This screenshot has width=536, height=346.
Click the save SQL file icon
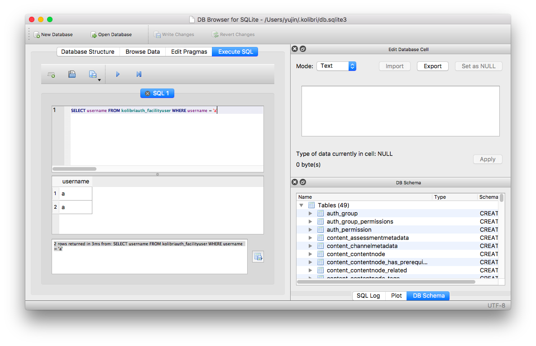coord(93,74)
